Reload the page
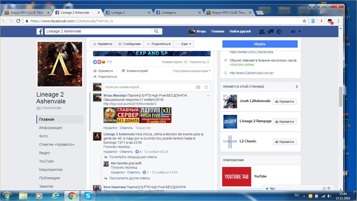The height and width of the screenshot is (201, 357). [x=18, y=21]
